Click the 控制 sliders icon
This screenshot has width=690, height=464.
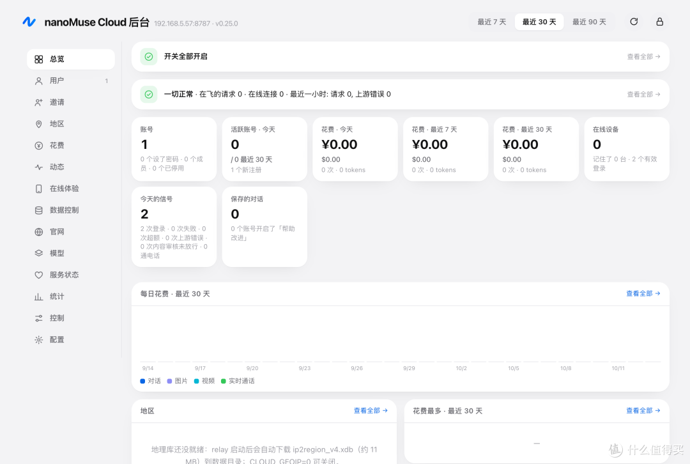coord(39,318)
